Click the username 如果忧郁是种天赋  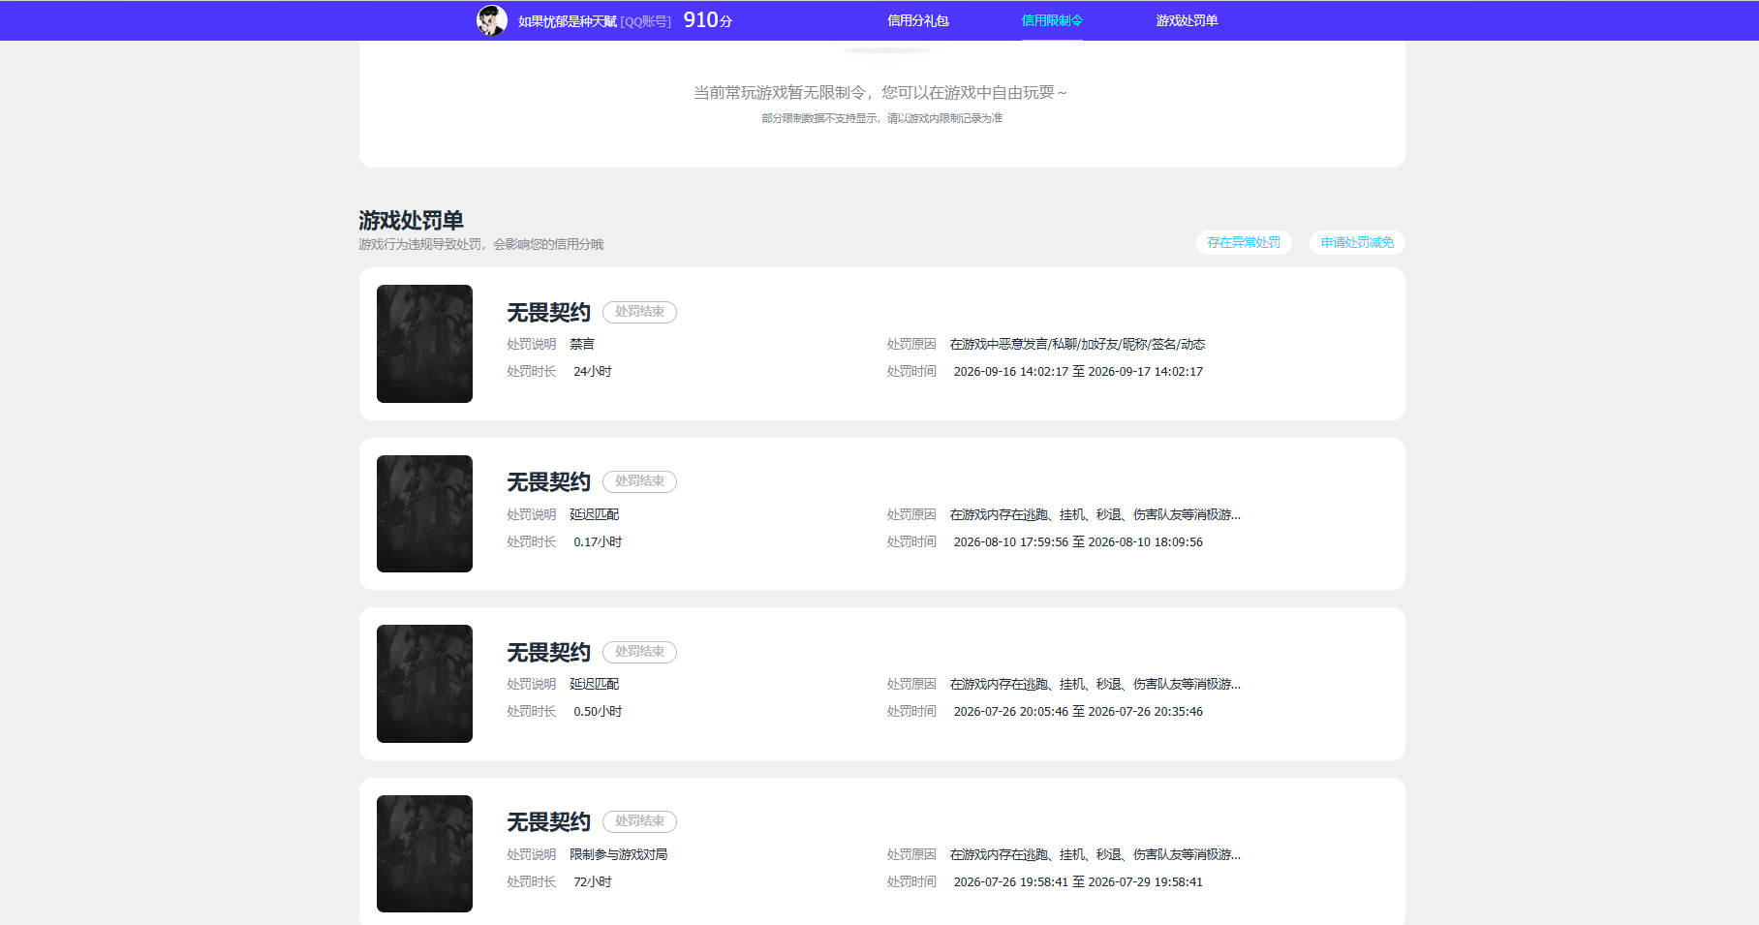(567, 21)
